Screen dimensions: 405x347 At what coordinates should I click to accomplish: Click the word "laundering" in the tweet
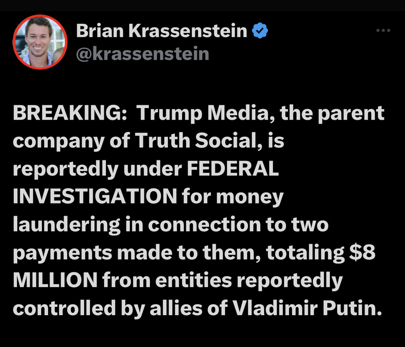pos(66,225)
